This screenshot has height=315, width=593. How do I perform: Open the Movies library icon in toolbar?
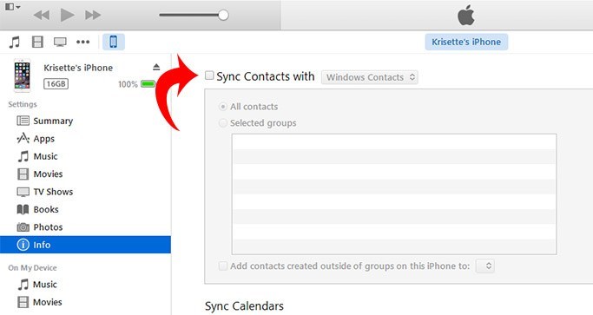point(37,42)
